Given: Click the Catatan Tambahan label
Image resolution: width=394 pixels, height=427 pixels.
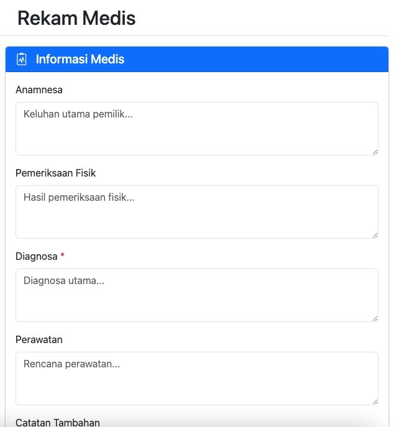Looking at the screenshot, I should click(58, 423).
